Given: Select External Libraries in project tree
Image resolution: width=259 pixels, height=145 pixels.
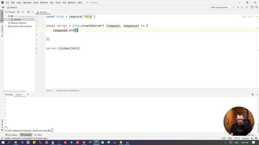Looking at the screenshot, I should pos(19,23).
